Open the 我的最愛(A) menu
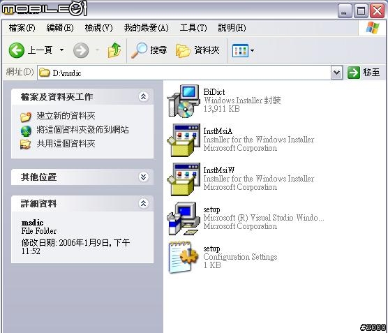The image size is (388, 333). click(x=146, y=28)
